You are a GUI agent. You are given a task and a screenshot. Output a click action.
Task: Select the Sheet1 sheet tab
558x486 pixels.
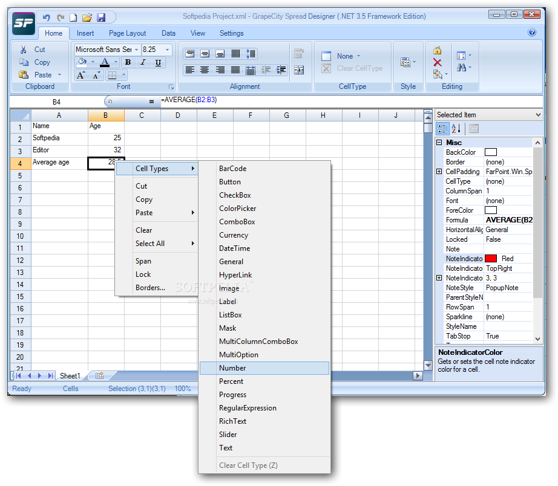(x=70, y=376)
